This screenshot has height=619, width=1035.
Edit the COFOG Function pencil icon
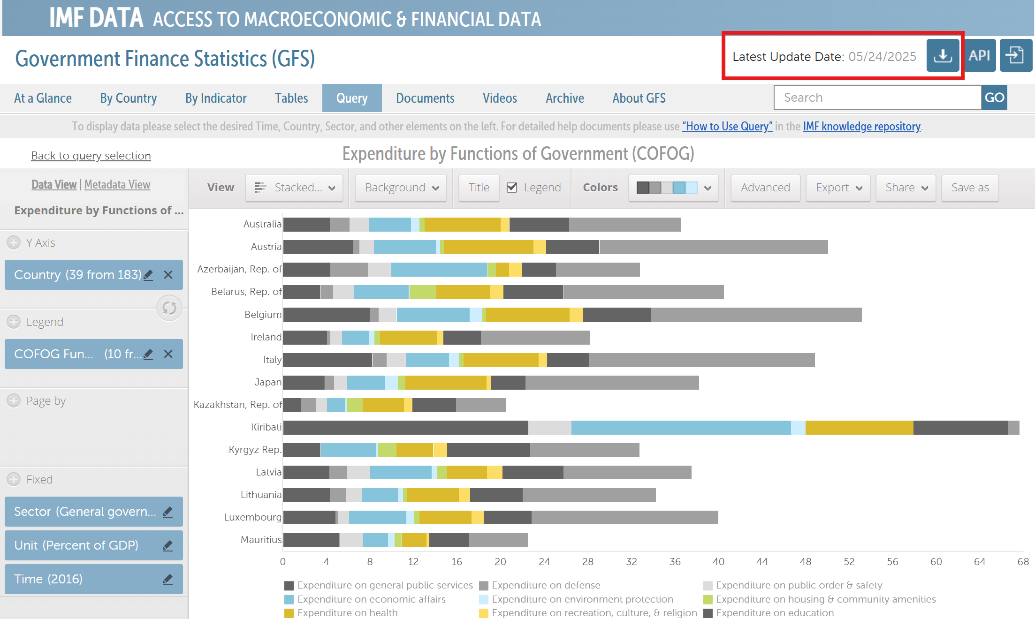(148, 355)
